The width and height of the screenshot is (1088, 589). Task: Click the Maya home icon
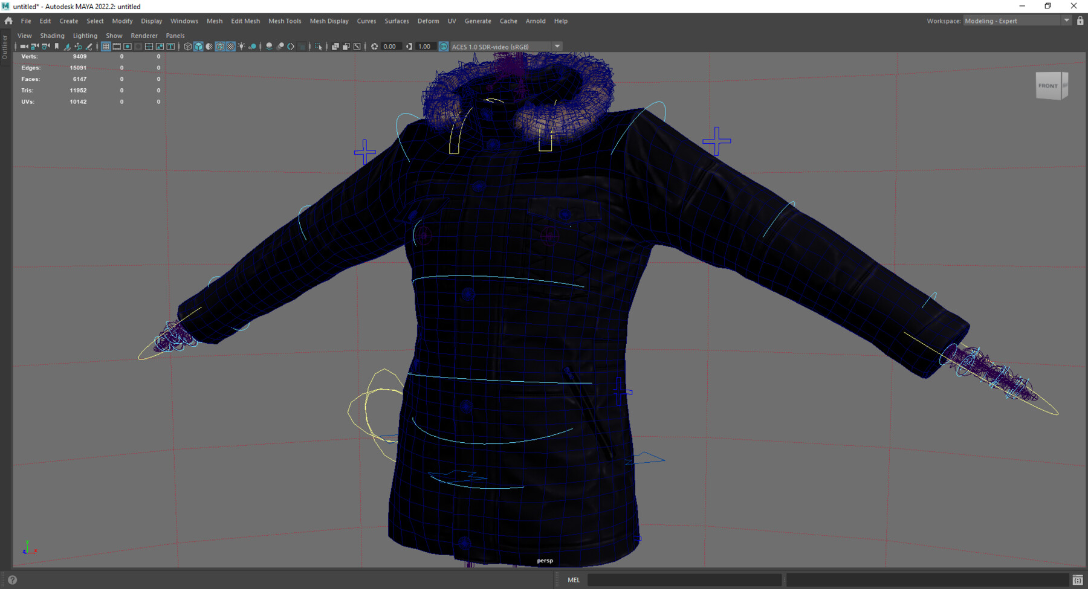click(x=8, y=20)
